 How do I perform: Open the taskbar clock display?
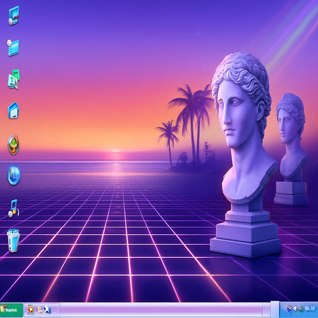point(310,309)
